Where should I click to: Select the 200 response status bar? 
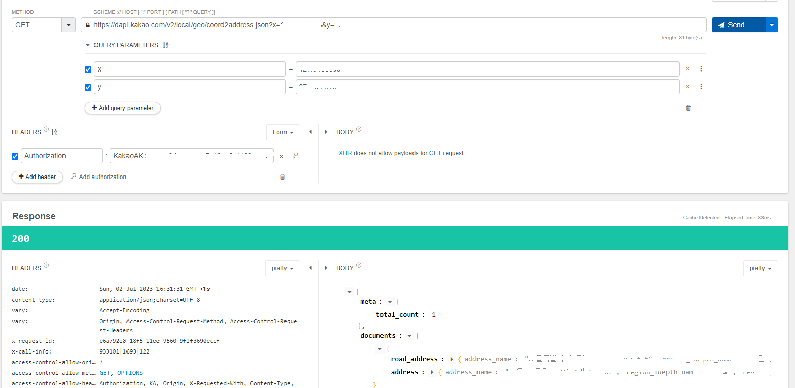tap(395, 238)
